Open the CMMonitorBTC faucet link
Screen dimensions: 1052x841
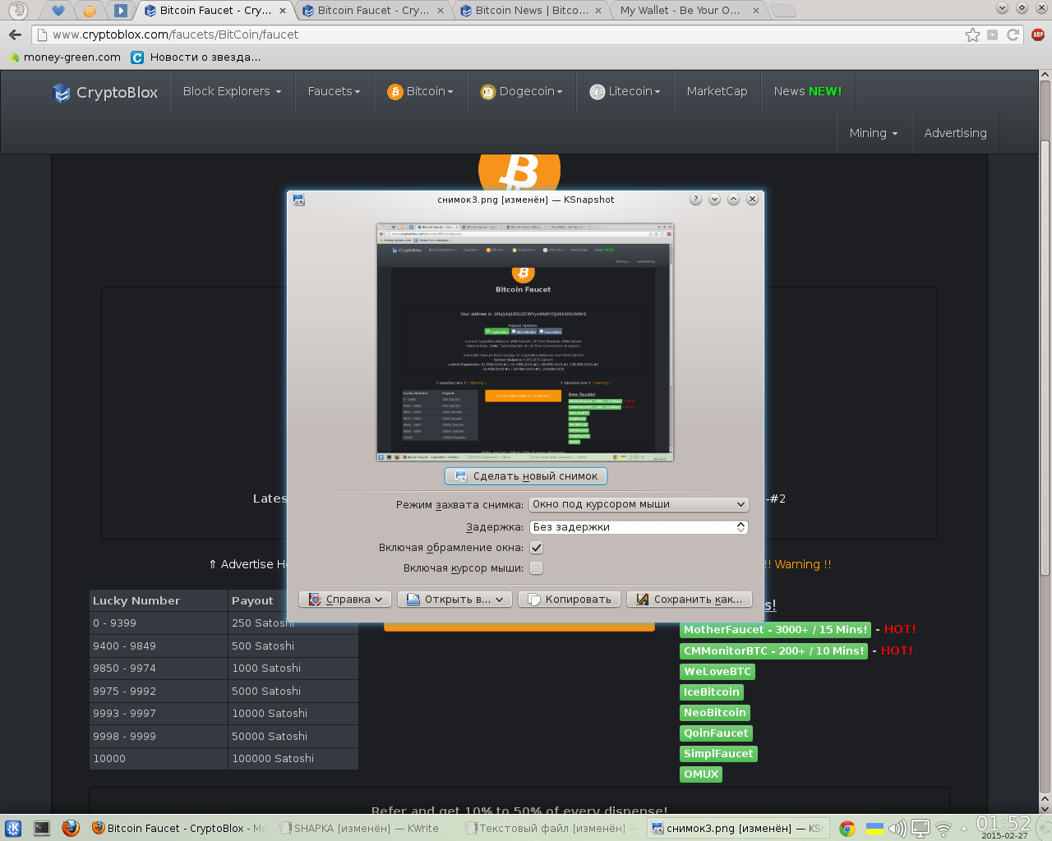pos(773,650)
